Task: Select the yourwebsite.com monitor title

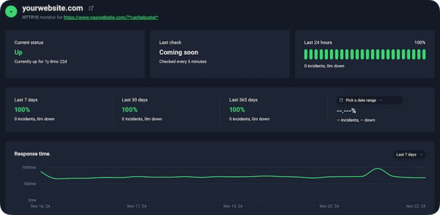Action: pyautogui.click(x=53, y=9)
